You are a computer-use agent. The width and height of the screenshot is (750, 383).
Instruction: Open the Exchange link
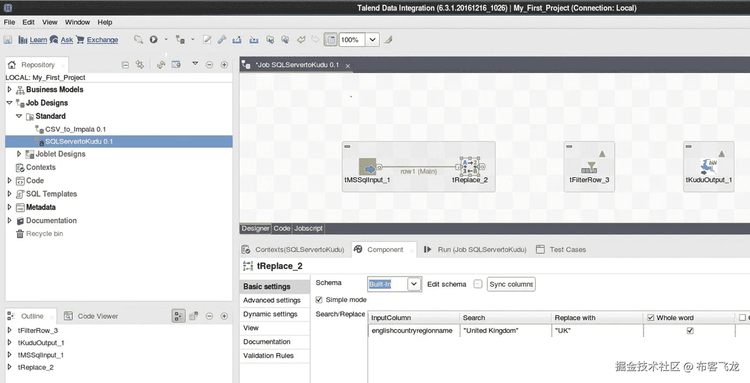(x=102, y=40)
